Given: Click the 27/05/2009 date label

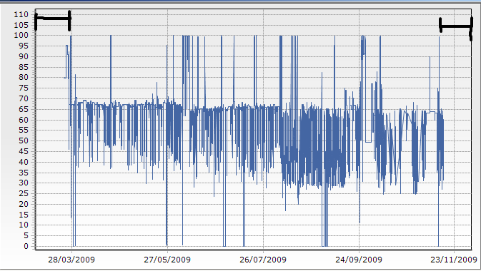Looking at the screenshot, I should 167,260.
